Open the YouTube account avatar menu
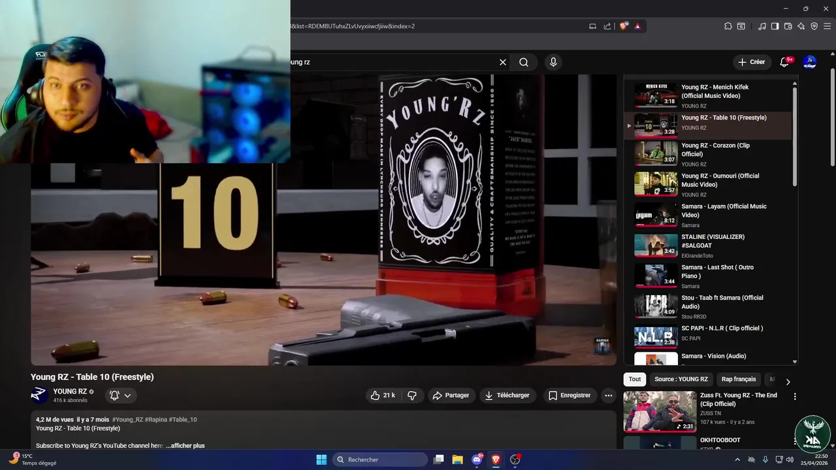836x470 pixels. (x=810, y=62)
